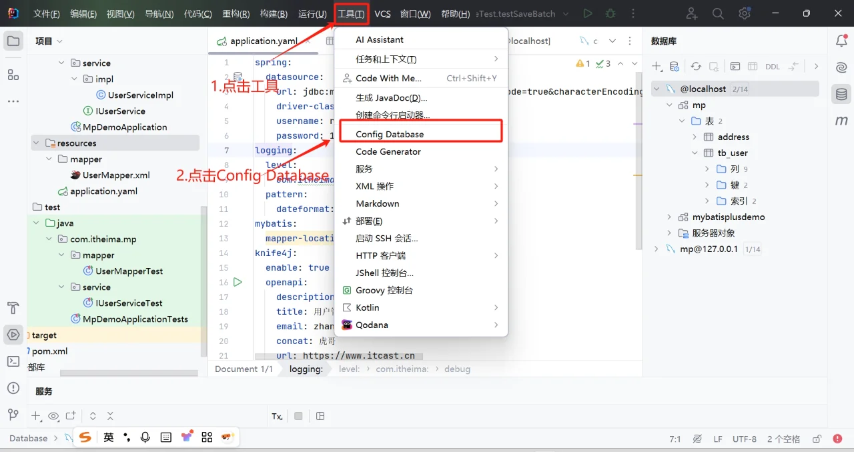Screen dimensions: 854x452
Task: Collapse the tb_user table node
Action: (x=695, y=153)
